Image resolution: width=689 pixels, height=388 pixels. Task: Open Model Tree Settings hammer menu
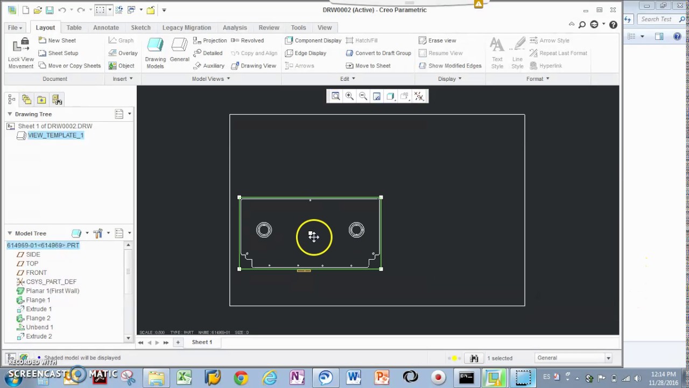click(97, 233)
